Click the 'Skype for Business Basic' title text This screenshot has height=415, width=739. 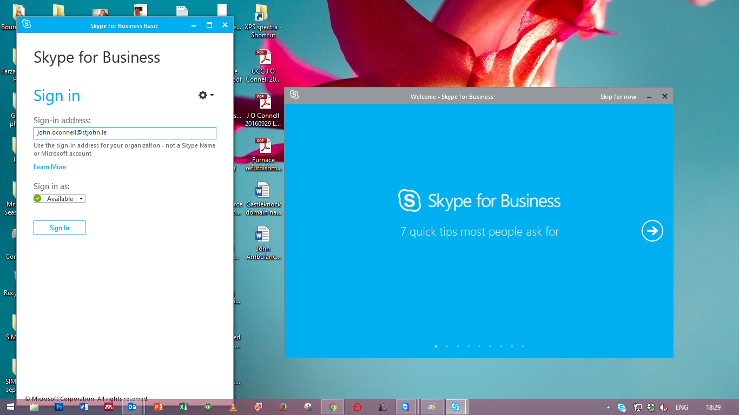pyautogui.click(x=124, y=26)
